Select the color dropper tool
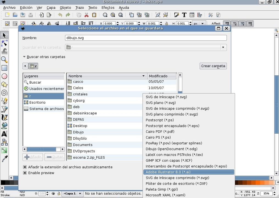This screenshot has width=279, height=198. (4, 159)
